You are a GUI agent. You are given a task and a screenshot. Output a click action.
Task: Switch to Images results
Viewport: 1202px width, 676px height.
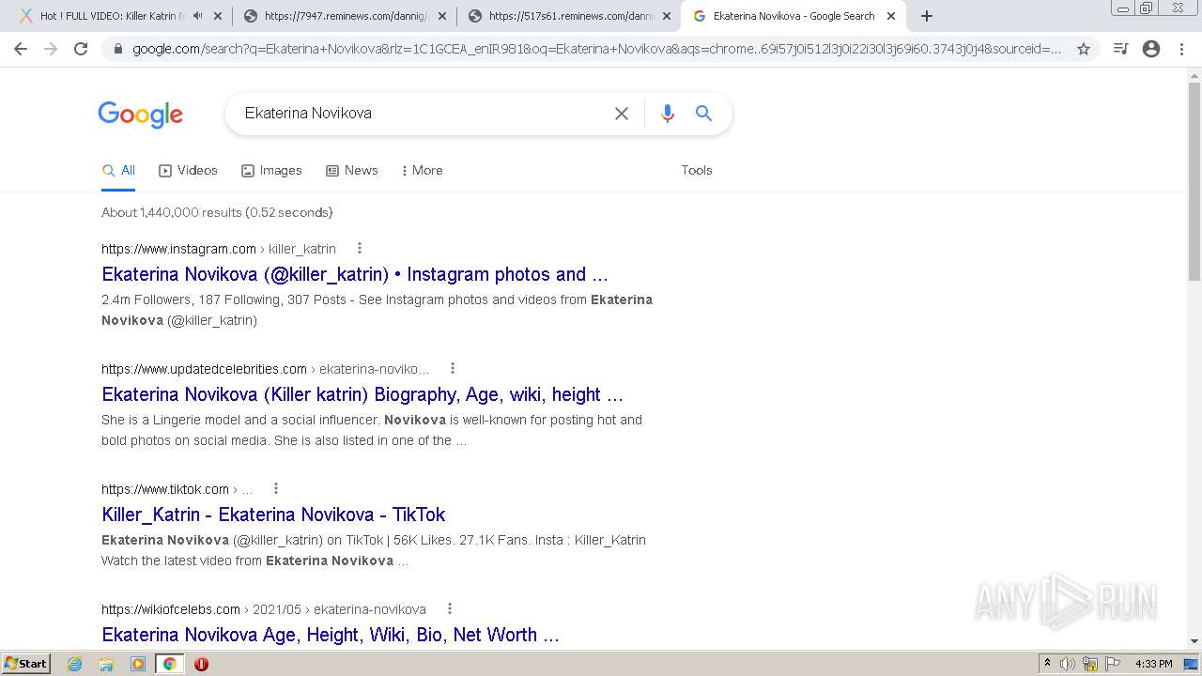pos(271,171)
